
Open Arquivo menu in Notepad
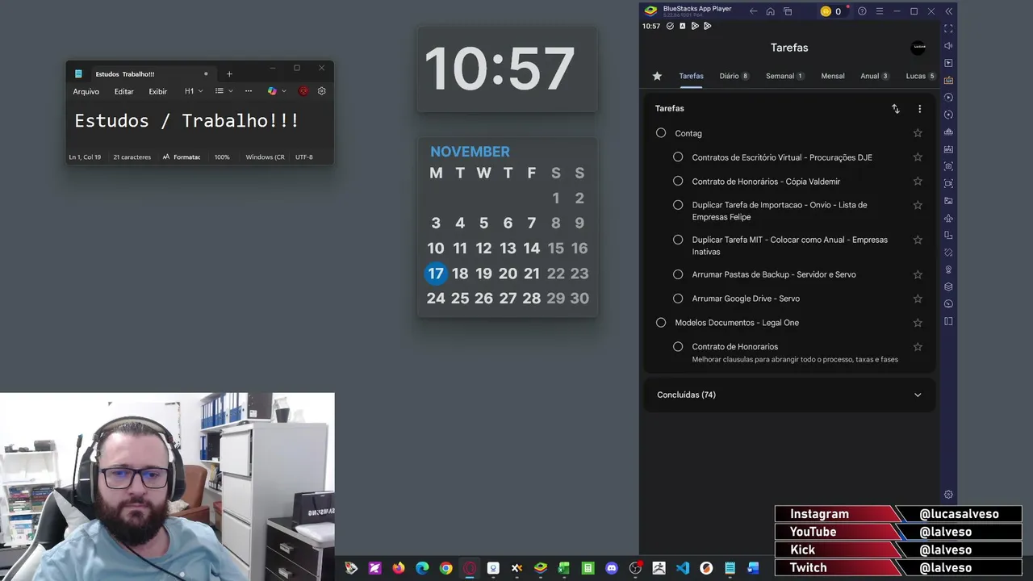[86, 92]
